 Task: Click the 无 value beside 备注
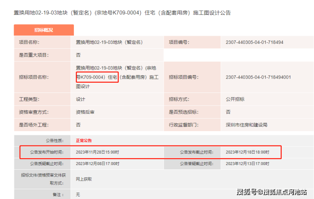tap(78, 195)
